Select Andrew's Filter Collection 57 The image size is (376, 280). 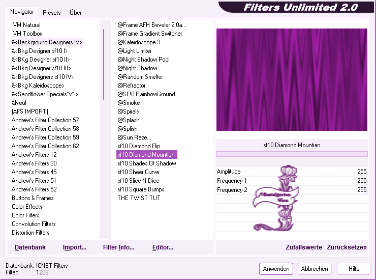click(45, 120)
